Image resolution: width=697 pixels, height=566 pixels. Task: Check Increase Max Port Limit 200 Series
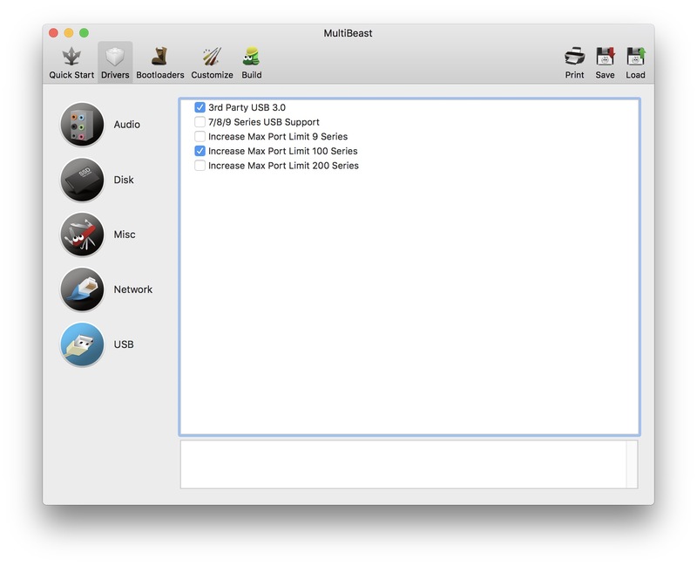pyautogui.click(x=200, y=166)
